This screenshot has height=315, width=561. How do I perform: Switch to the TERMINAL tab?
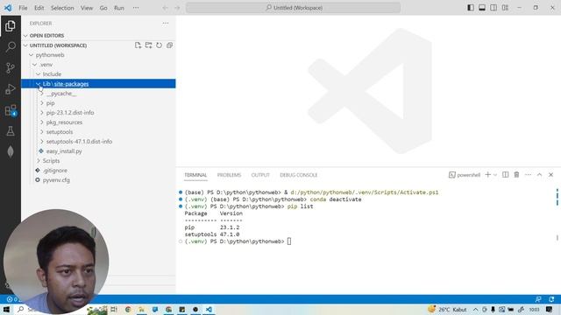pyautogui.click(x=195, y=175)
